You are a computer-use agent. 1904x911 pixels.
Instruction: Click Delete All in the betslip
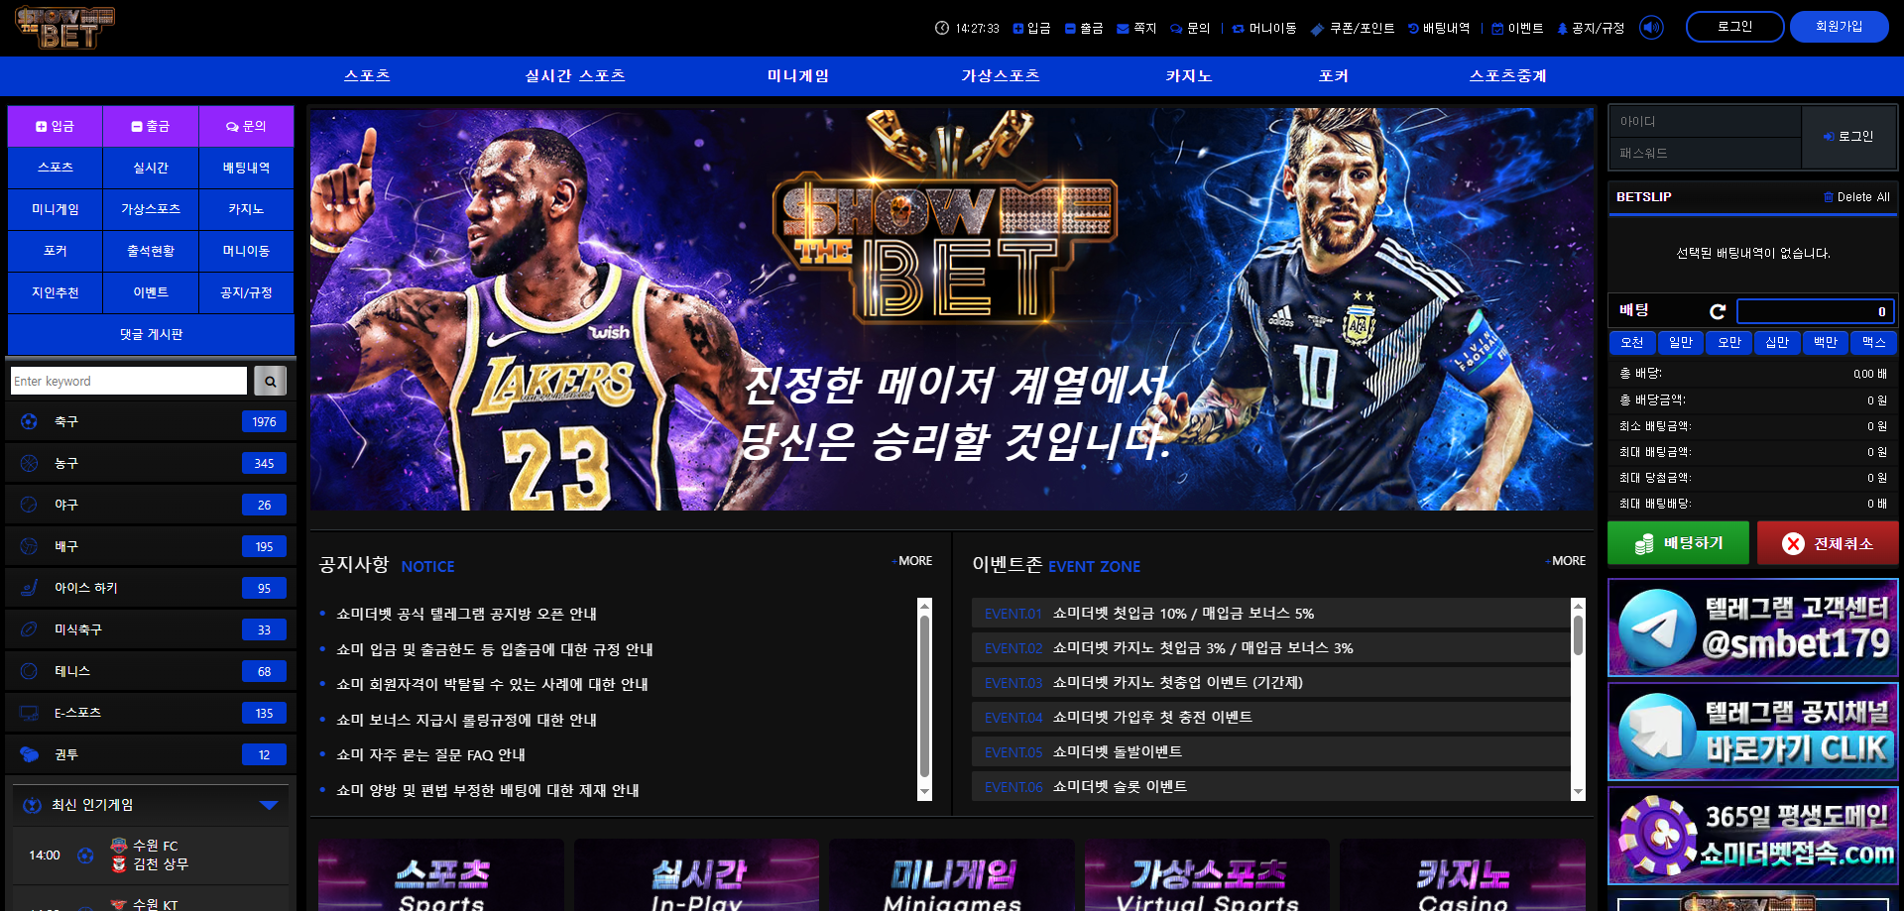tap(1856, 197)
